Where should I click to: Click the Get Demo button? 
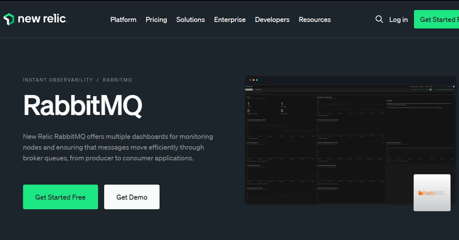point(131,197)
